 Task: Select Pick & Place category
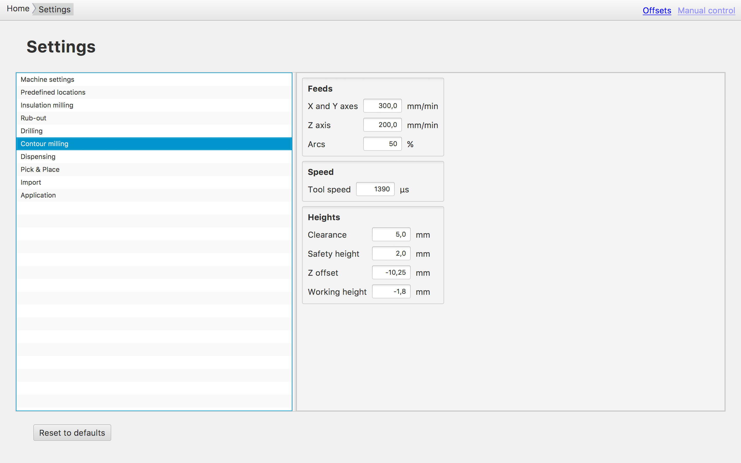tap(154, 170)
